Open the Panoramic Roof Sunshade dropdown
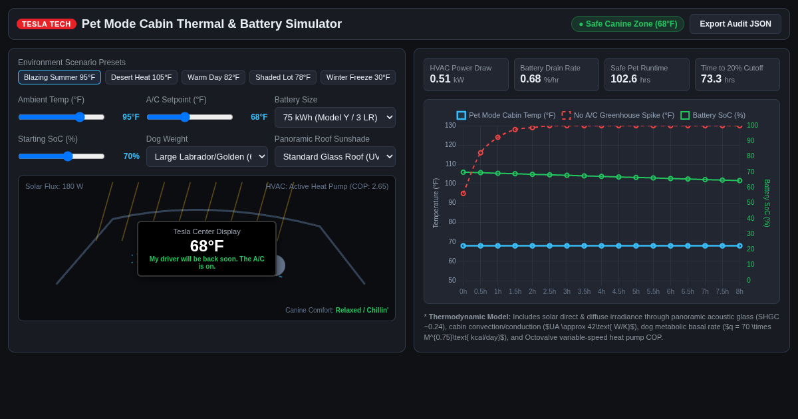 tap(335, 156)
